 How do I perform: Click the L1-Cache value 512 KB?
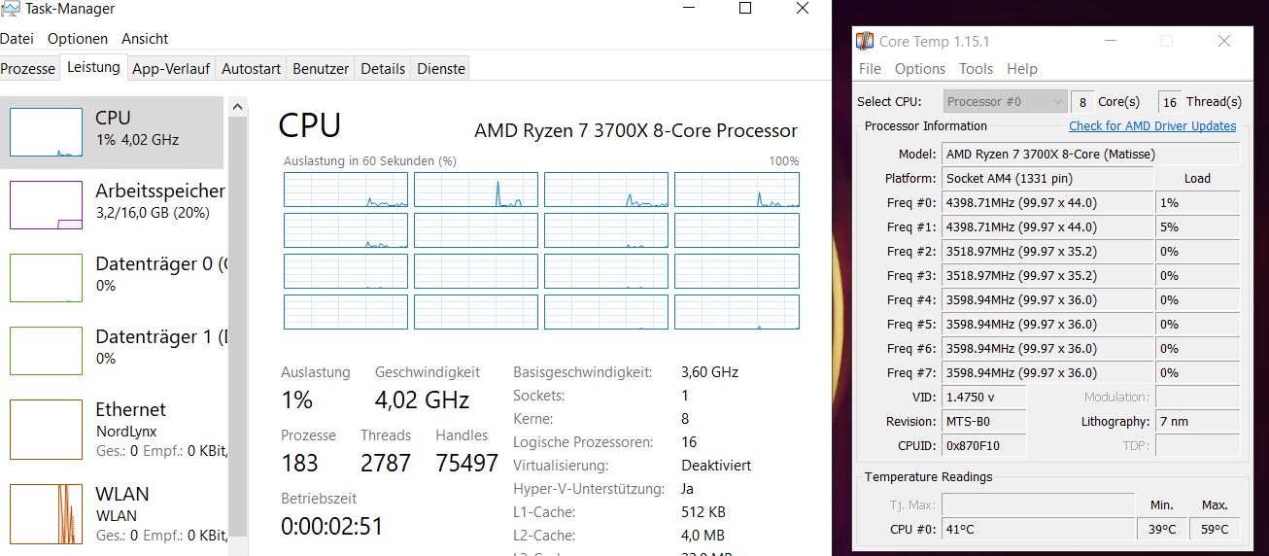[x=703, y=512]
